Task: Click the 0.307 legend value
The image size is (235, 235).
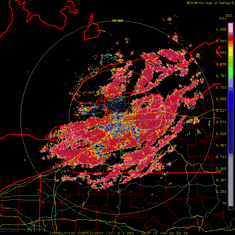Action: click(221, 180)
